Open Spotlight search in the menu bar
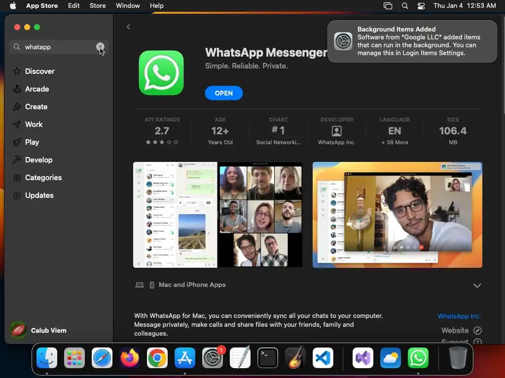The height and width of the screenshot is (378, 505). click(x=405, y=6)
